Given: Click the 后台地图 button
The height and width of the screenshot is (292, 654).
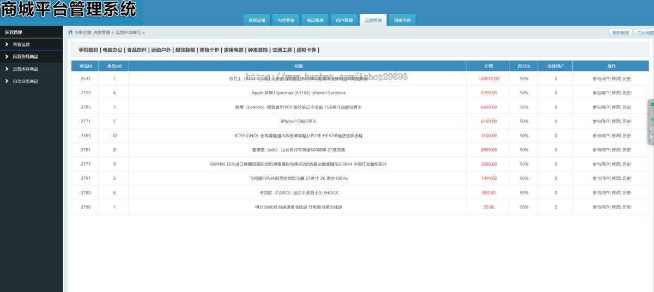Looking at the screenshot, I should coord(645,32).
